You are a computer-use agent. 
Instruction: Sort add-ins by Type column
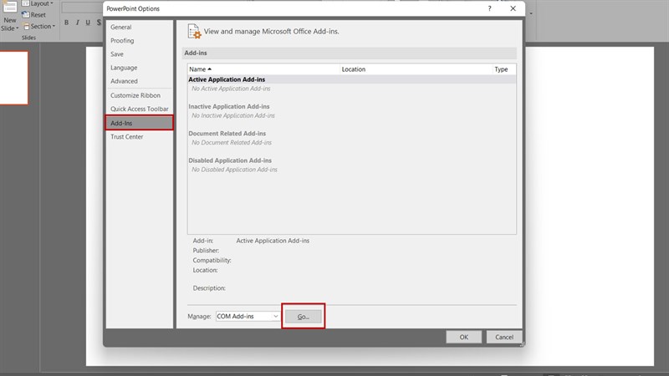(x=504, y=69)
